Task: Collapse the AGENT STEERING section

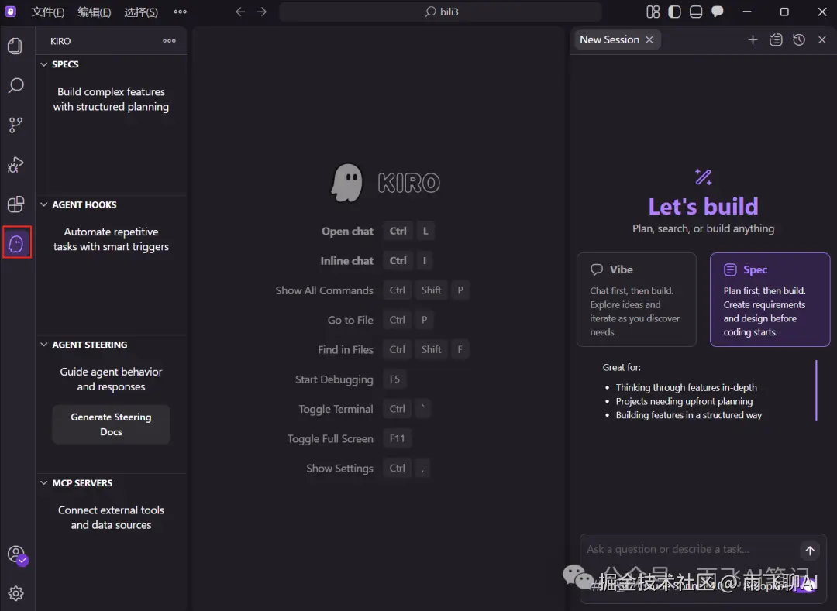Action: tap(43, 345)
